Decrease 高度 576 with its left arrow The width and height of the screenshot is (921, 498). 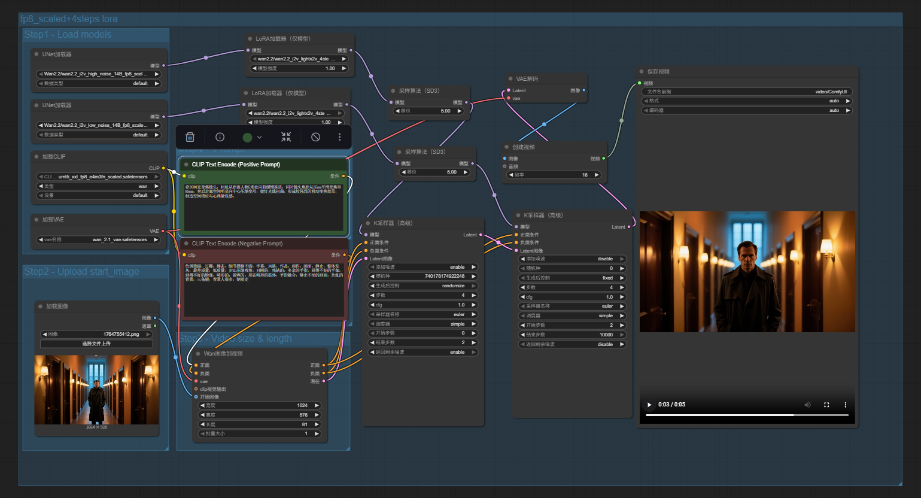point(203,415)
